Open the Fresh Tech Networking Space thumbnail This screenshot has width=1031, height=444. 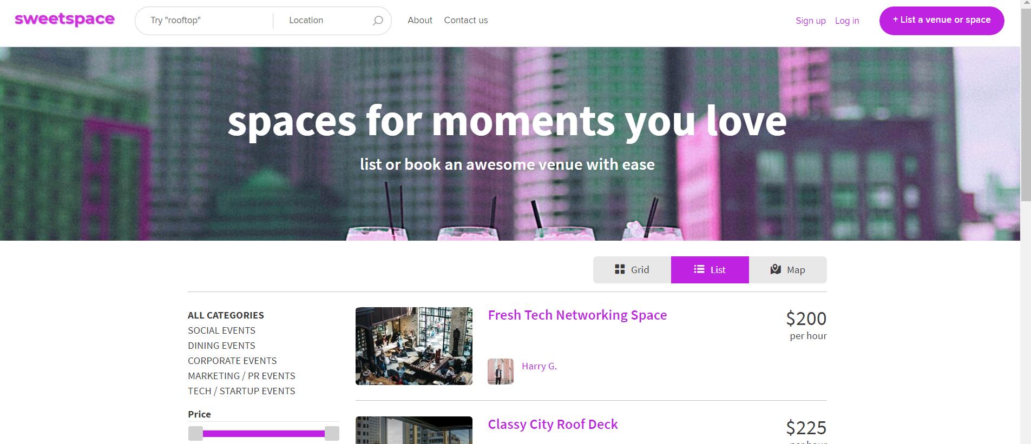414,346
